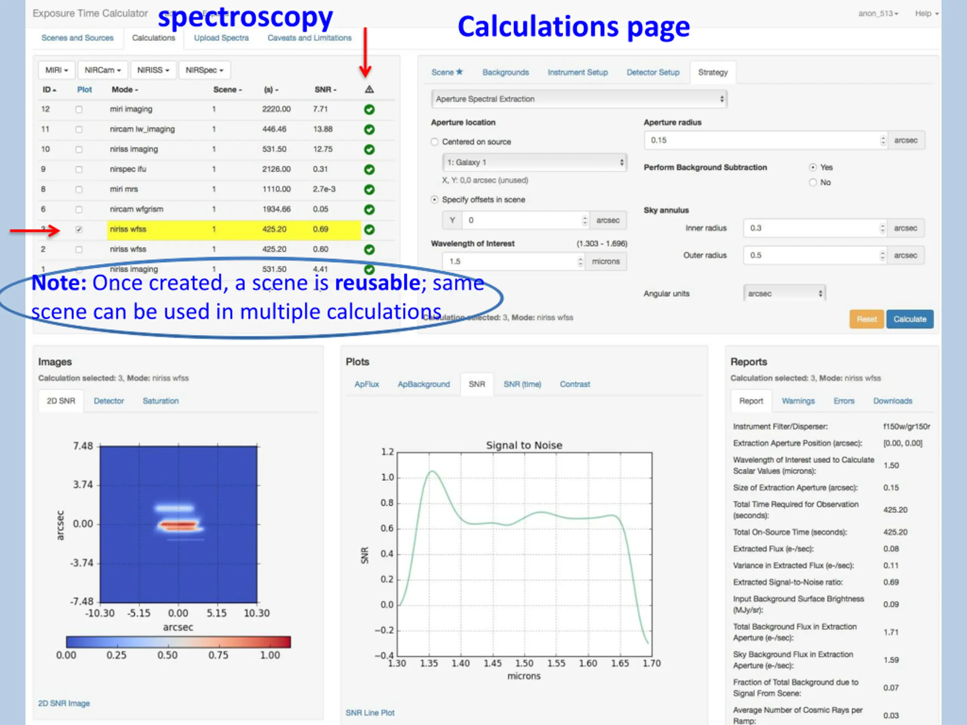This screenshot has width=967, height=725.
Task: Click the Plot column header link
Action: [x=84, y=89]
